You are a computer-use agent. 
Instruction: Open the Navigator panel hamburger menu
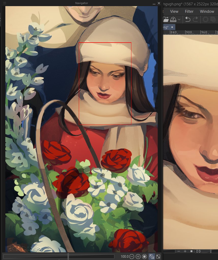pyautogui.click(x=5, y=3)
